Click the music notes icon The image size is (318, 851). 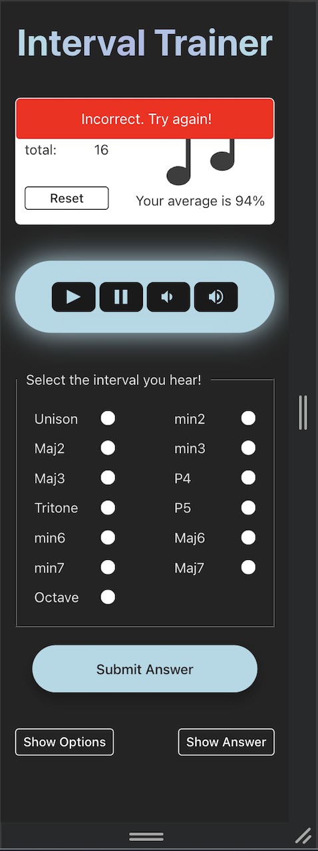click(x=201, y=161)
